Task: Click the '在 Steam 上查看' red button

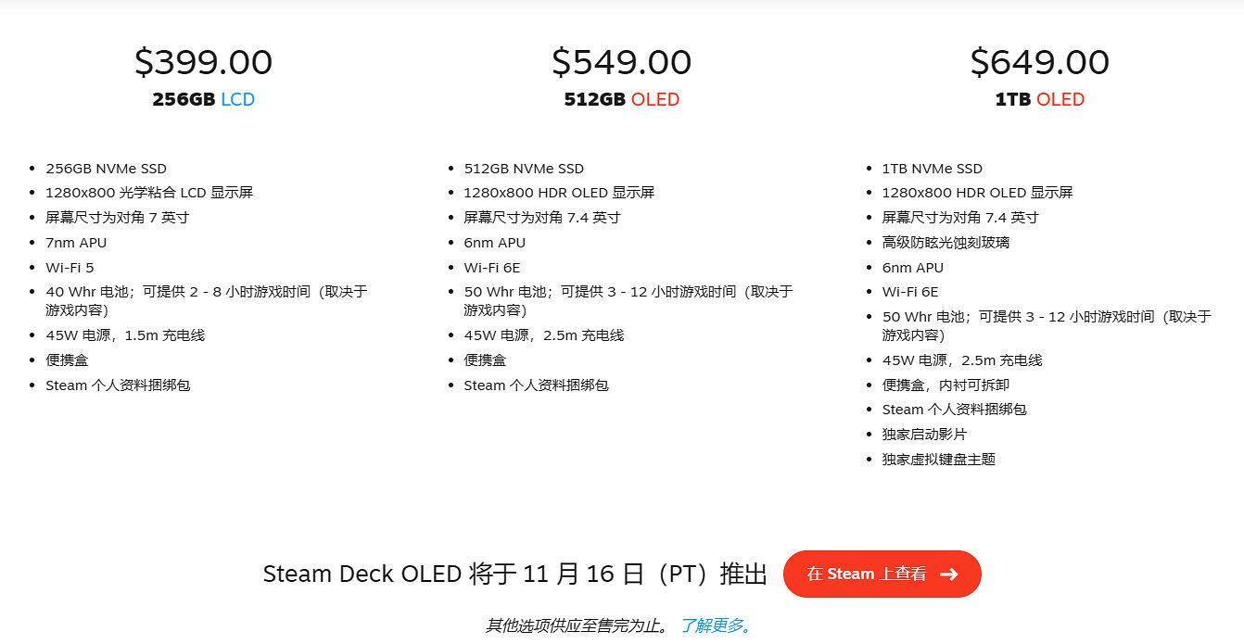Action: click(882, 574)
